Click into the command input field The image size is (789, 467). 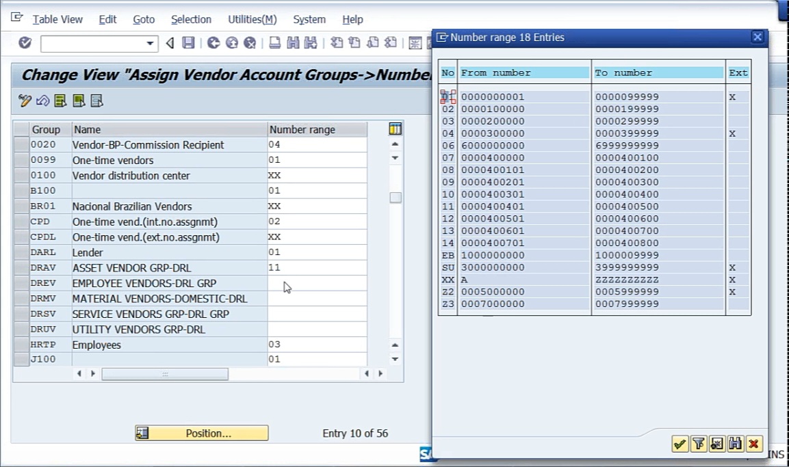(x=93, y=44)
